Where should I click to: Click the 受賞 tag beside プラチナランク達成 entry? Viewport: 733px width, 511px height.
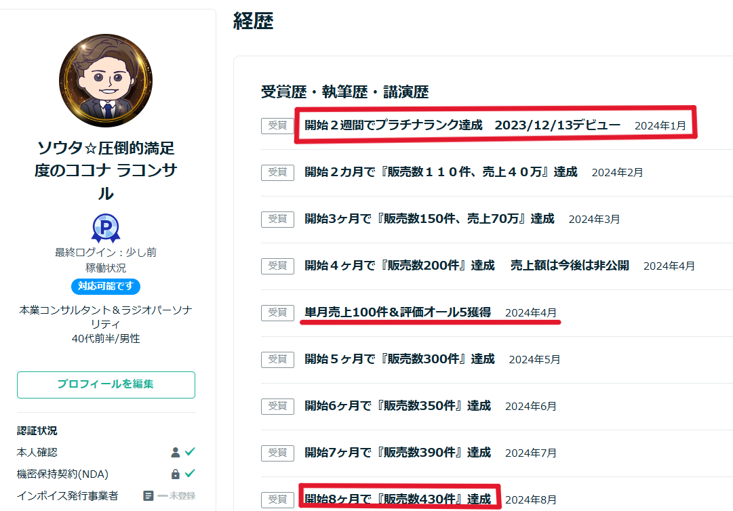tap(277, 125)
